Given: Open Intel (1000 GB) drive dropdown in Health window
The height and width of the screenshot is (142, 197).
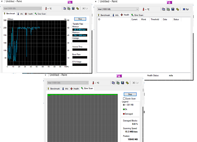Looking at the screenshot, I should pos(118,9).
